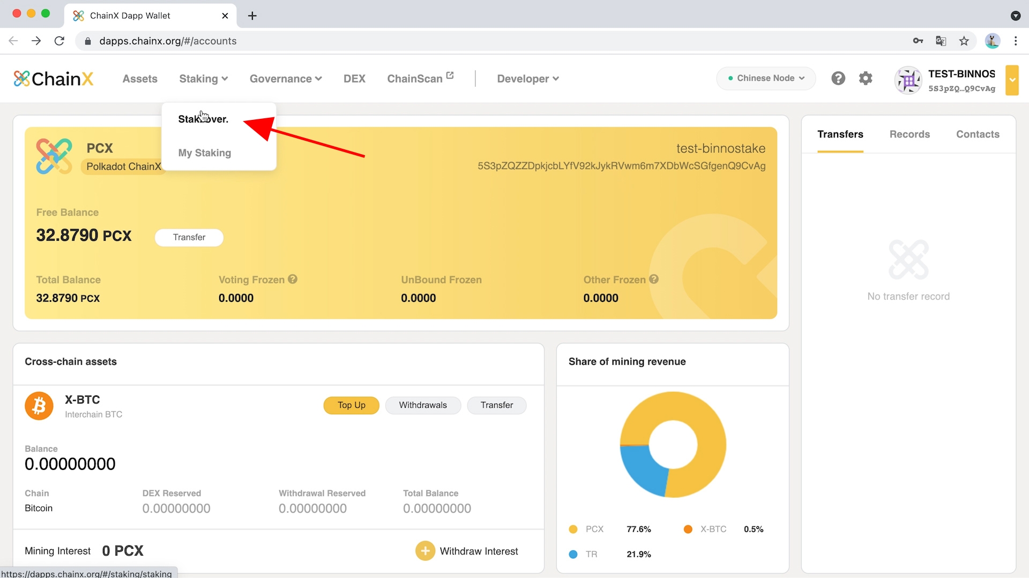
Task: Click the Withdraw Interest plus icon
Action: point(425,551)
